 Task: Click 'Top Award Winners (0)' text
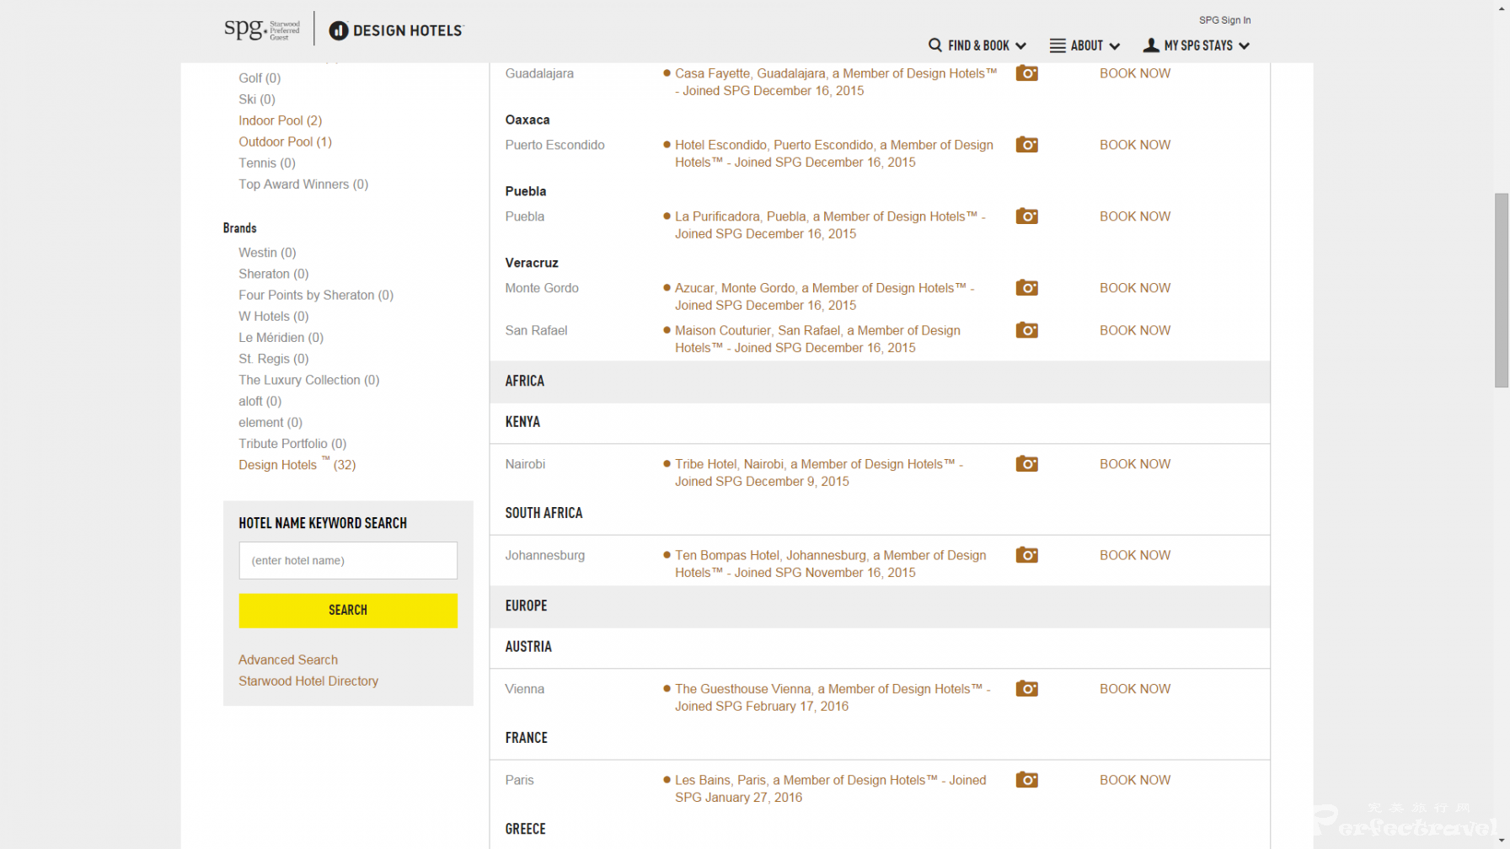(x=303, y=184)
